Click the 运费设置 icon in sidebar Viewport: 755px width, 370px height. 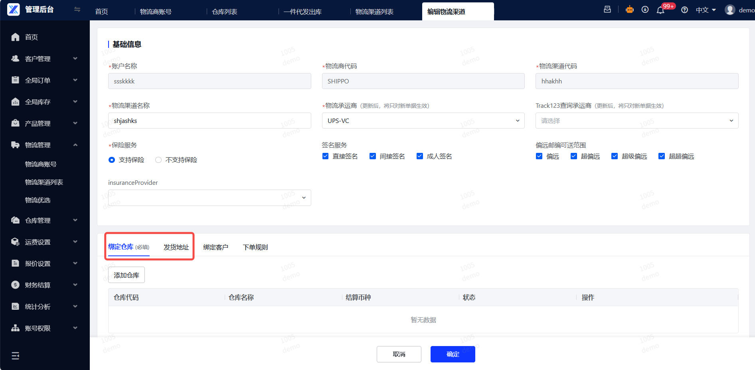coord(15,242)
